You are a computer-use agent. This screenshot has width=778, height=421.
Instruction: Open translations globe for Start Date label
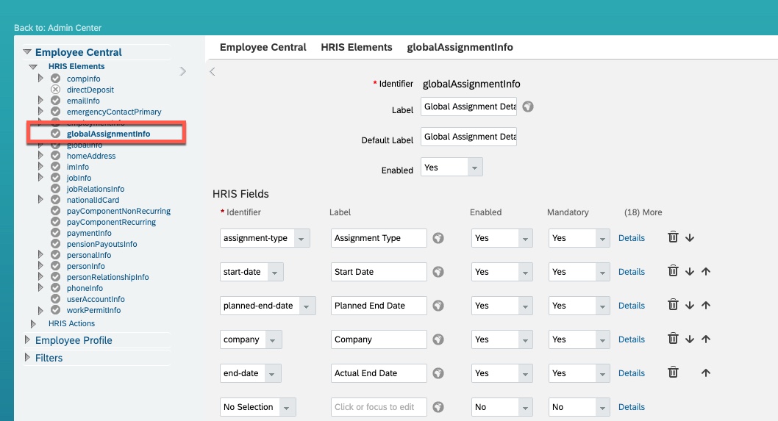tap(438, 272)
